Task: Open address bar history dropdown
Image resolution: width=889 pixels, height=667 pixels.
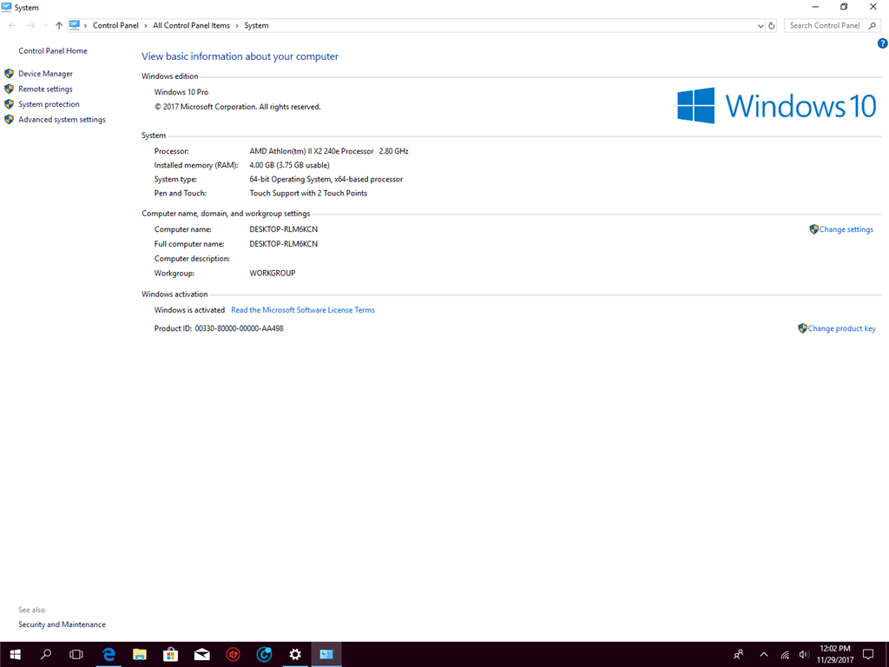Action: [x=761, y=25]
